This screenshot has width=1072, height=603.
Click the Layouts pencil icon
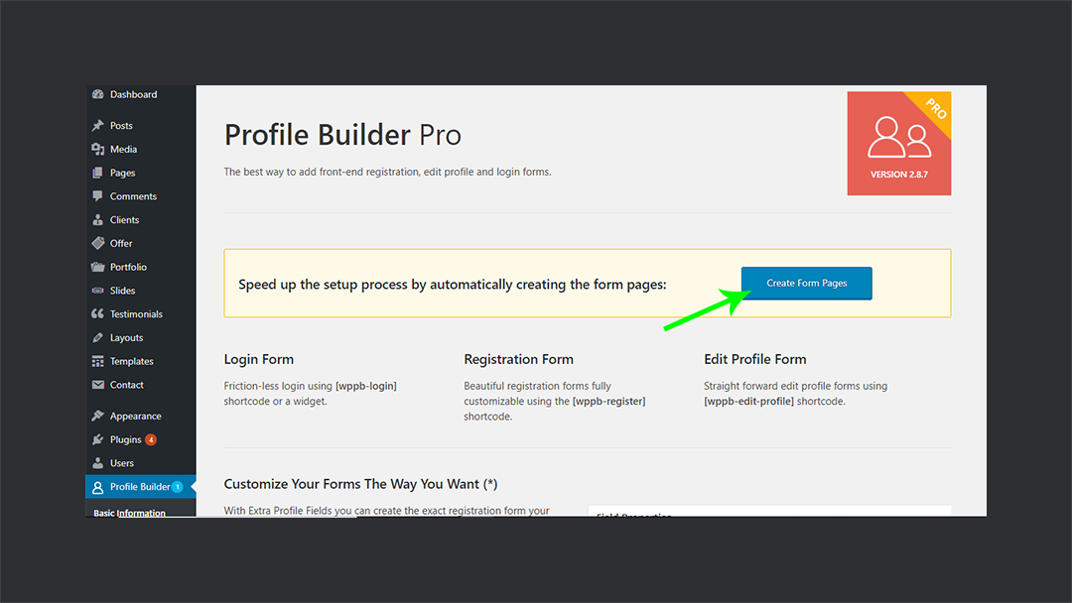pos(97,337)
